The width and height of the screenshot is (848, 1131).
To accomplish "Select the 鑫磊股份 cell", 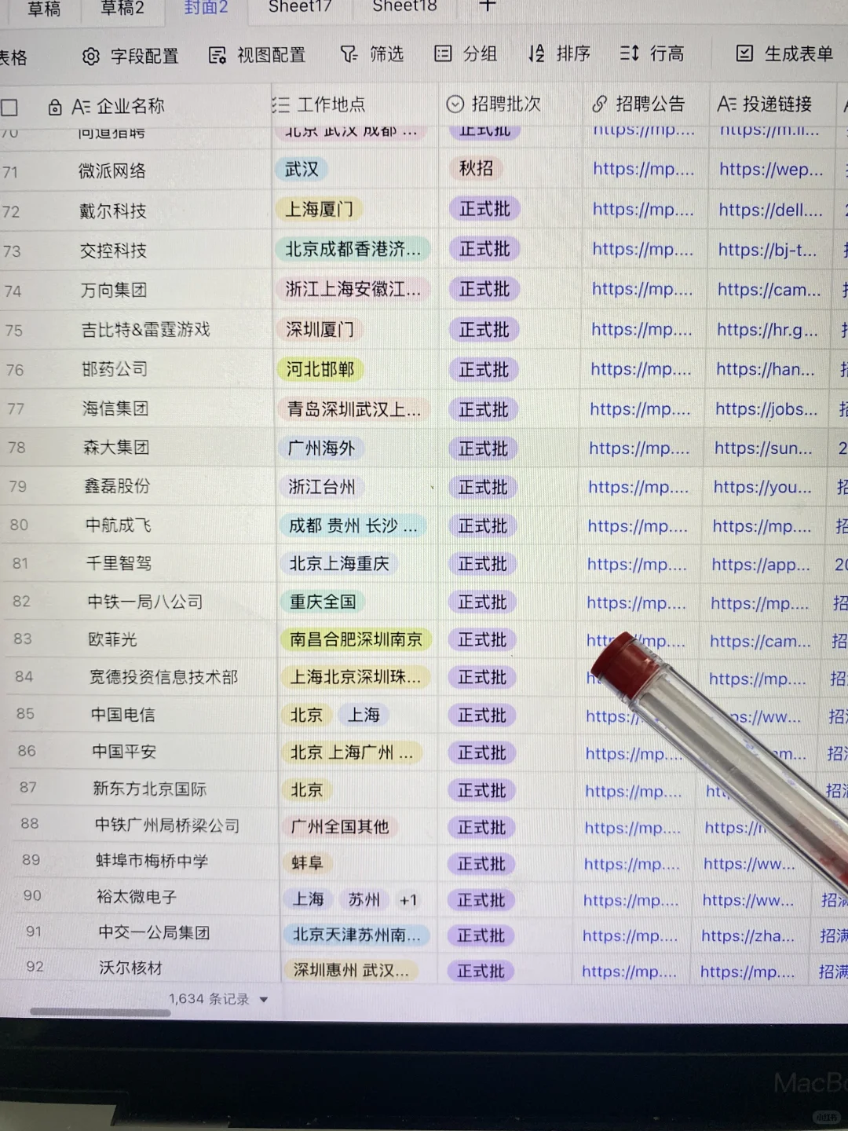I will [x=117, y=486].
